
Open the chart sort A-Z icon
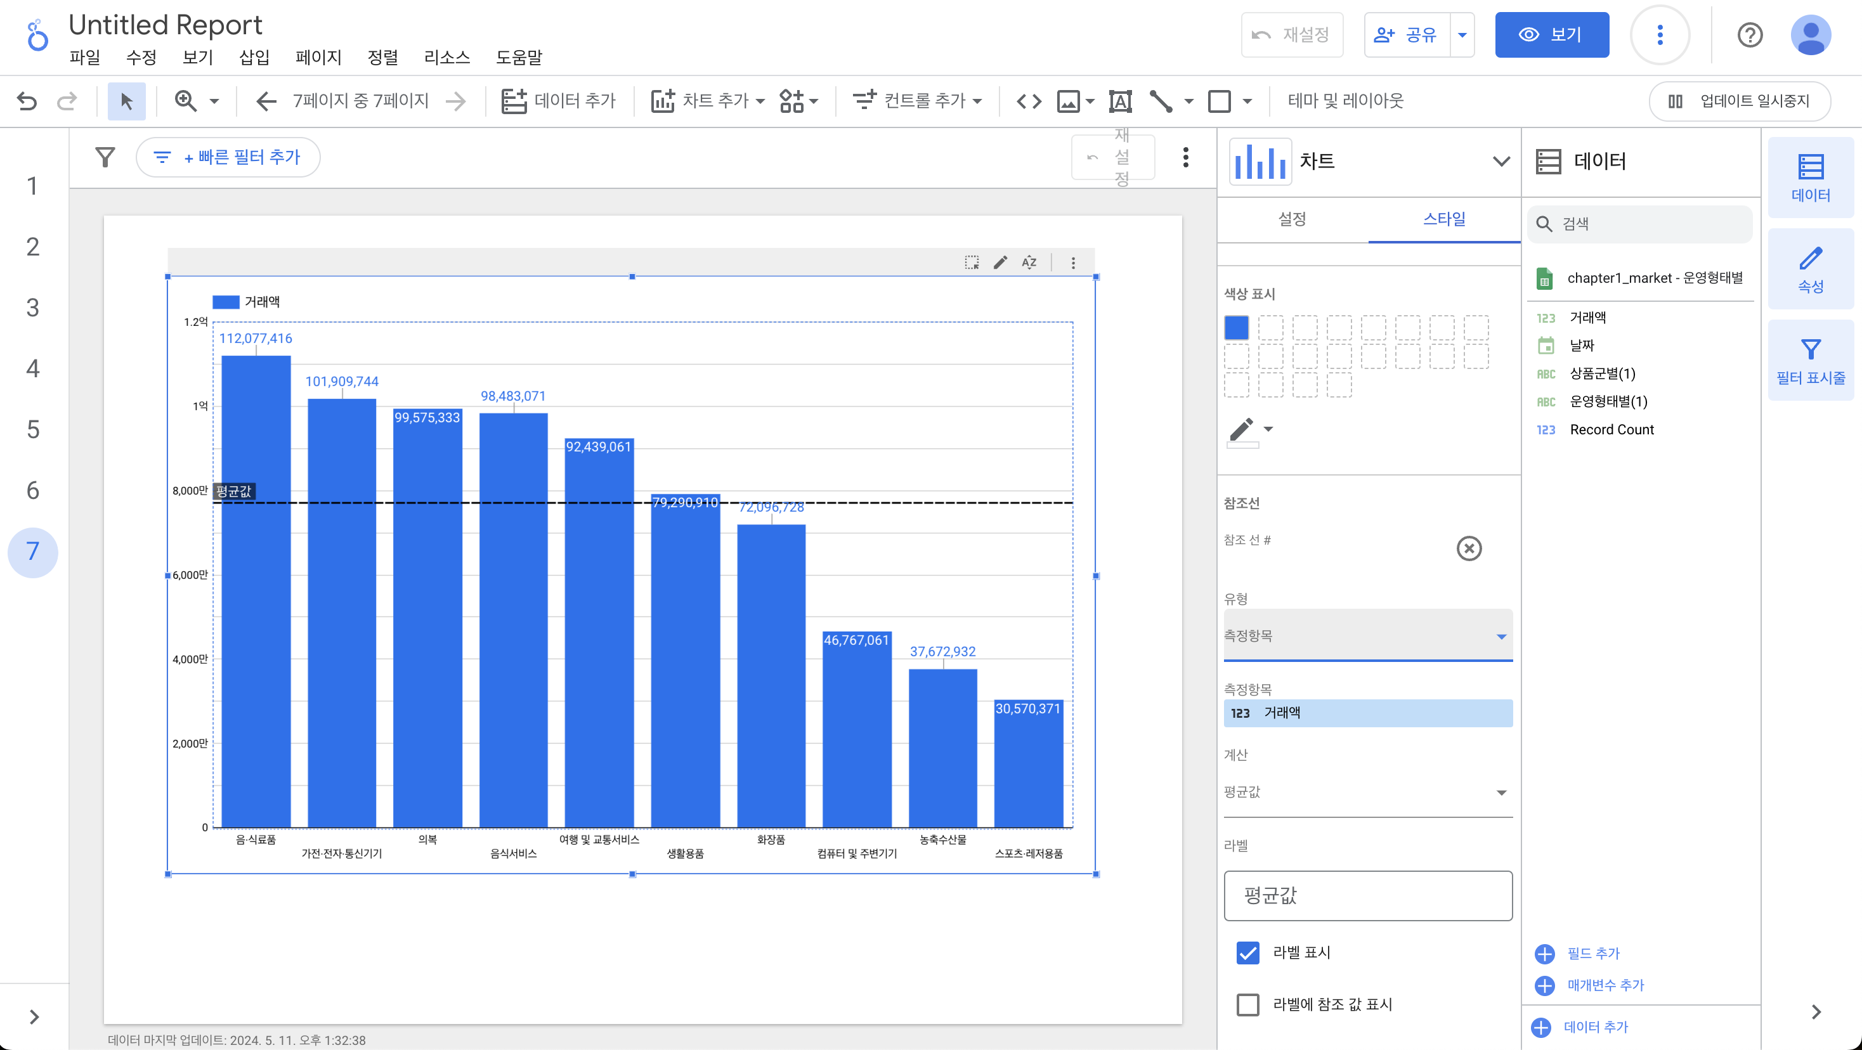[1029, 262]
